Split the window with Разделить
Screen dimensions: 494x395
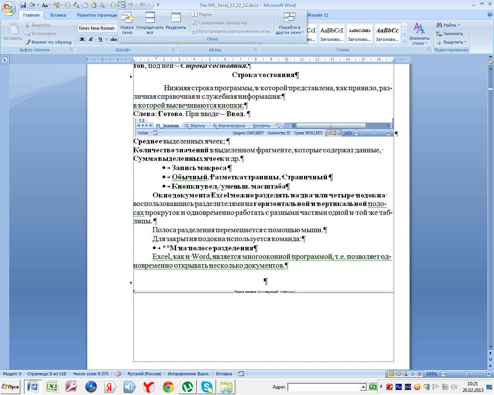pos(176,21)
